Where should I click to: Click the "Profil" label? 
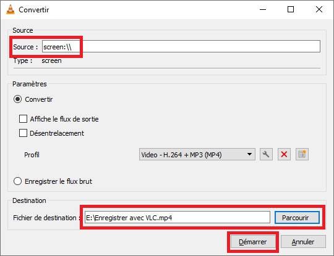point(32,155)
